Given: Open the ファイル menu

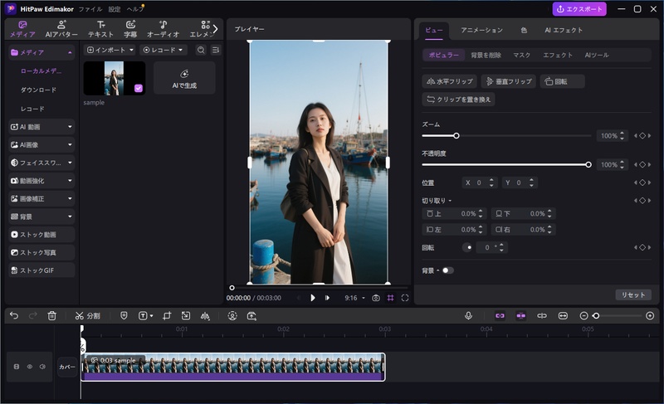Looking at the screenshot, I should [90, 9].
